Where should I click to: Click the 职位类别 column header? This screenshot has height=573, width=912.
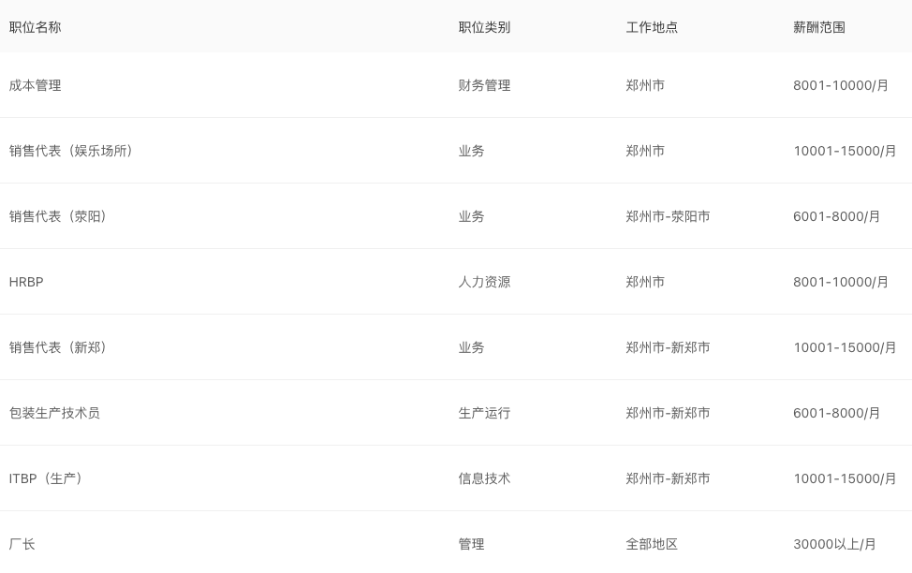click(x=484, y=27)
